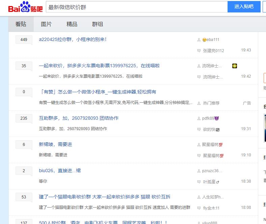Open thread 新裙喽，需要进
The image size is (266, 224).
point(56,144)
